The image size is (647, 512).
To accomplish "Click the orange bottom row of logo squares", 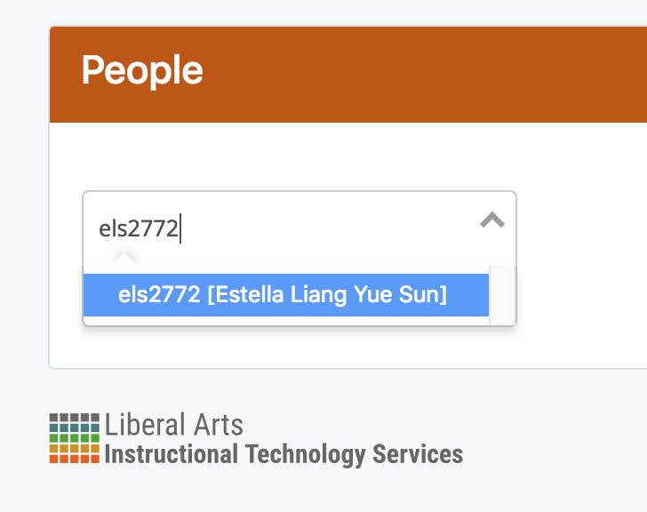I will [75, 459].
